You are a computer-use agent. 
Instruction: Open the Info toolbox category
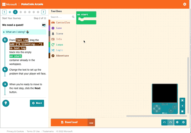point(62,39)
